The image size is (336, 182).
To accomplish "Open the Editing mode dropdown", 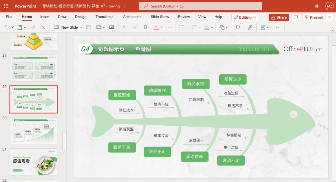I will [x=245, y=17].
